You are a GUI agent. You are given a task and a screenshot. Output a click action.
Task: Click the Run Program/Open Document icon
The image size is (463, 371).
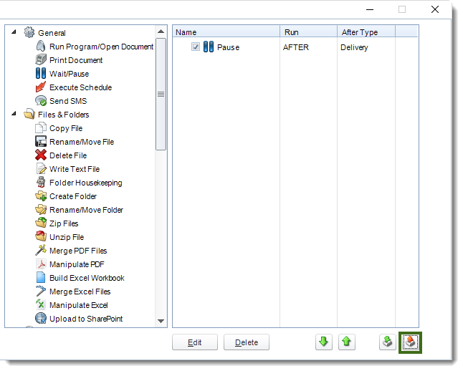[x=41, y=47]
